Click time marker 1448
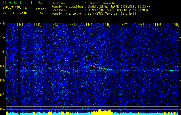Screen dimensions: 181x115 click(x=141, y=24)
